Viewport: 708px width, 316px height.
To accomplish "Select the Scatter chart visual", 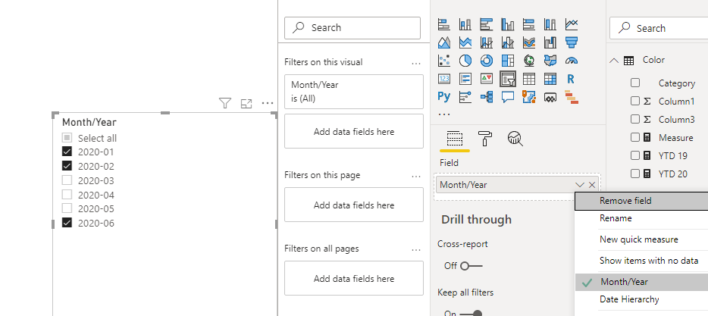I will pyautogui.click(x=444, y=61).
